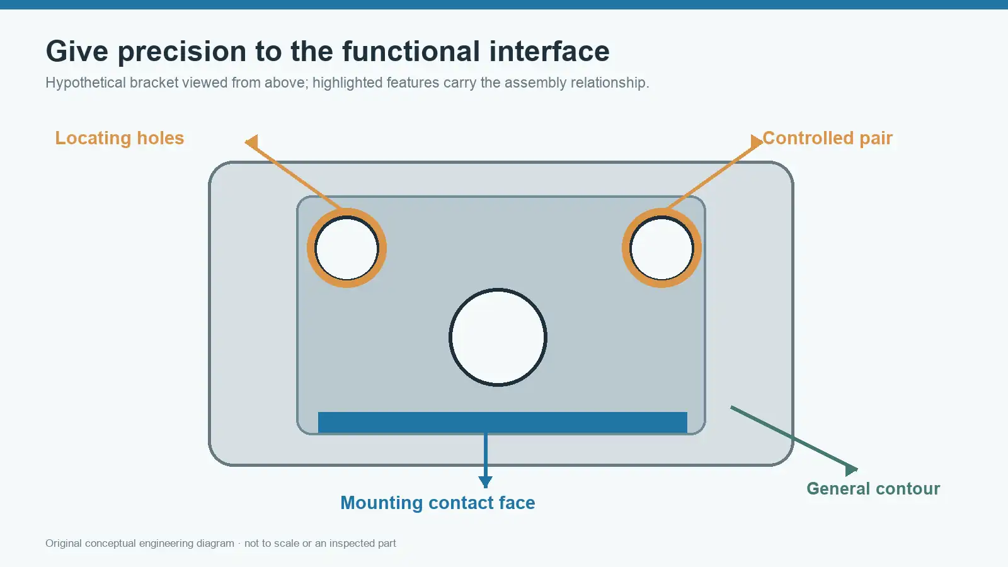Click the right orange-ringed locating hole
The width and height of the screenshot is (1008, 567).
tap(661, 248)
